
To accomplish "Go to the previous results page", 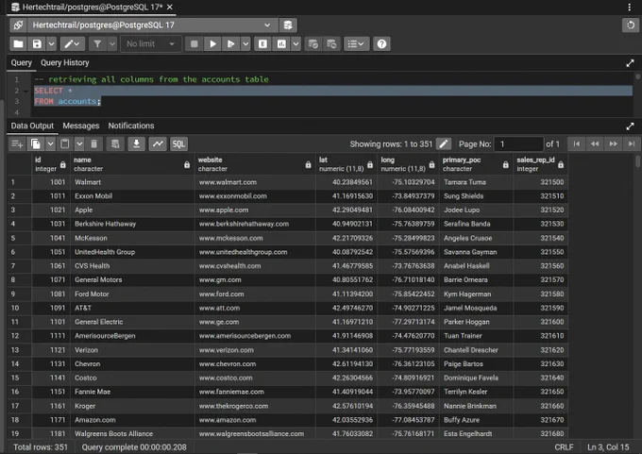I will pyautogui.click(x=595, y=143).
